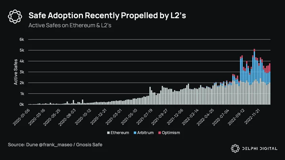Click the subtitle Active Safes on Ethereum
The width and height of the screenshot is (285, 160).
(70, 25)
